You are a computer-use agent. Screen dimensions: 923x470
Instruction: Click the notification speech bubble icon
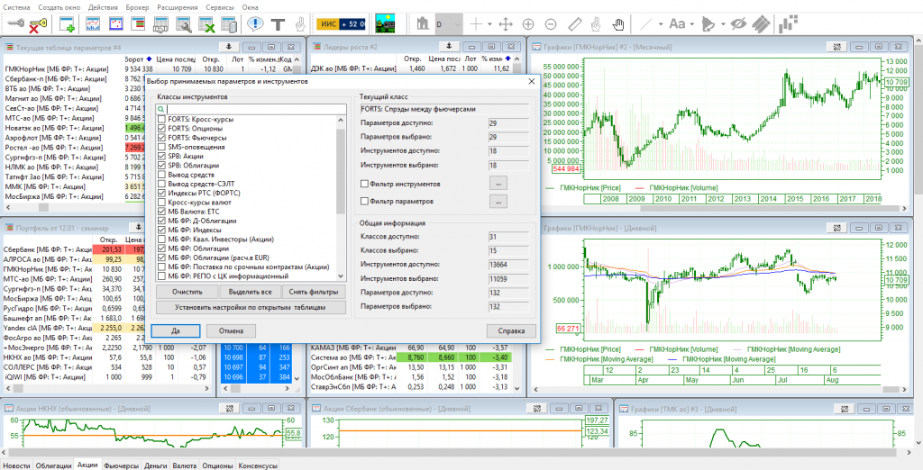click(255, 23)
